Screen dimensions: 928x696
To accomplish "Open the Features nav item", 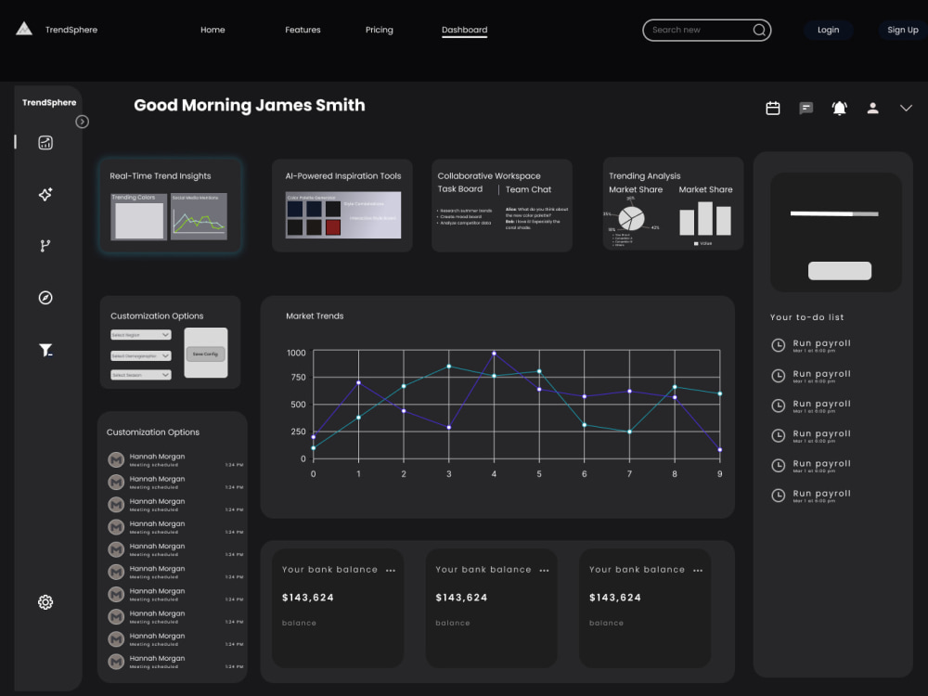I will [x=303, y=30].
